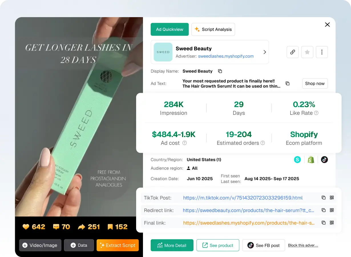Like the video using the heart icon
This screenshot has width=351, height=257.
[26, 226]
